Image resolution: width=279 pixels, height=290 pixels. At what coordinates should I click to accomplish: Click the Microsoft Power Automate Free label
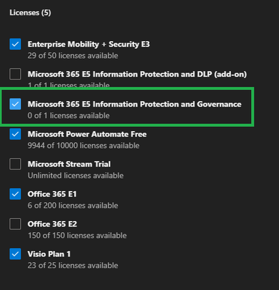(87, 134)
